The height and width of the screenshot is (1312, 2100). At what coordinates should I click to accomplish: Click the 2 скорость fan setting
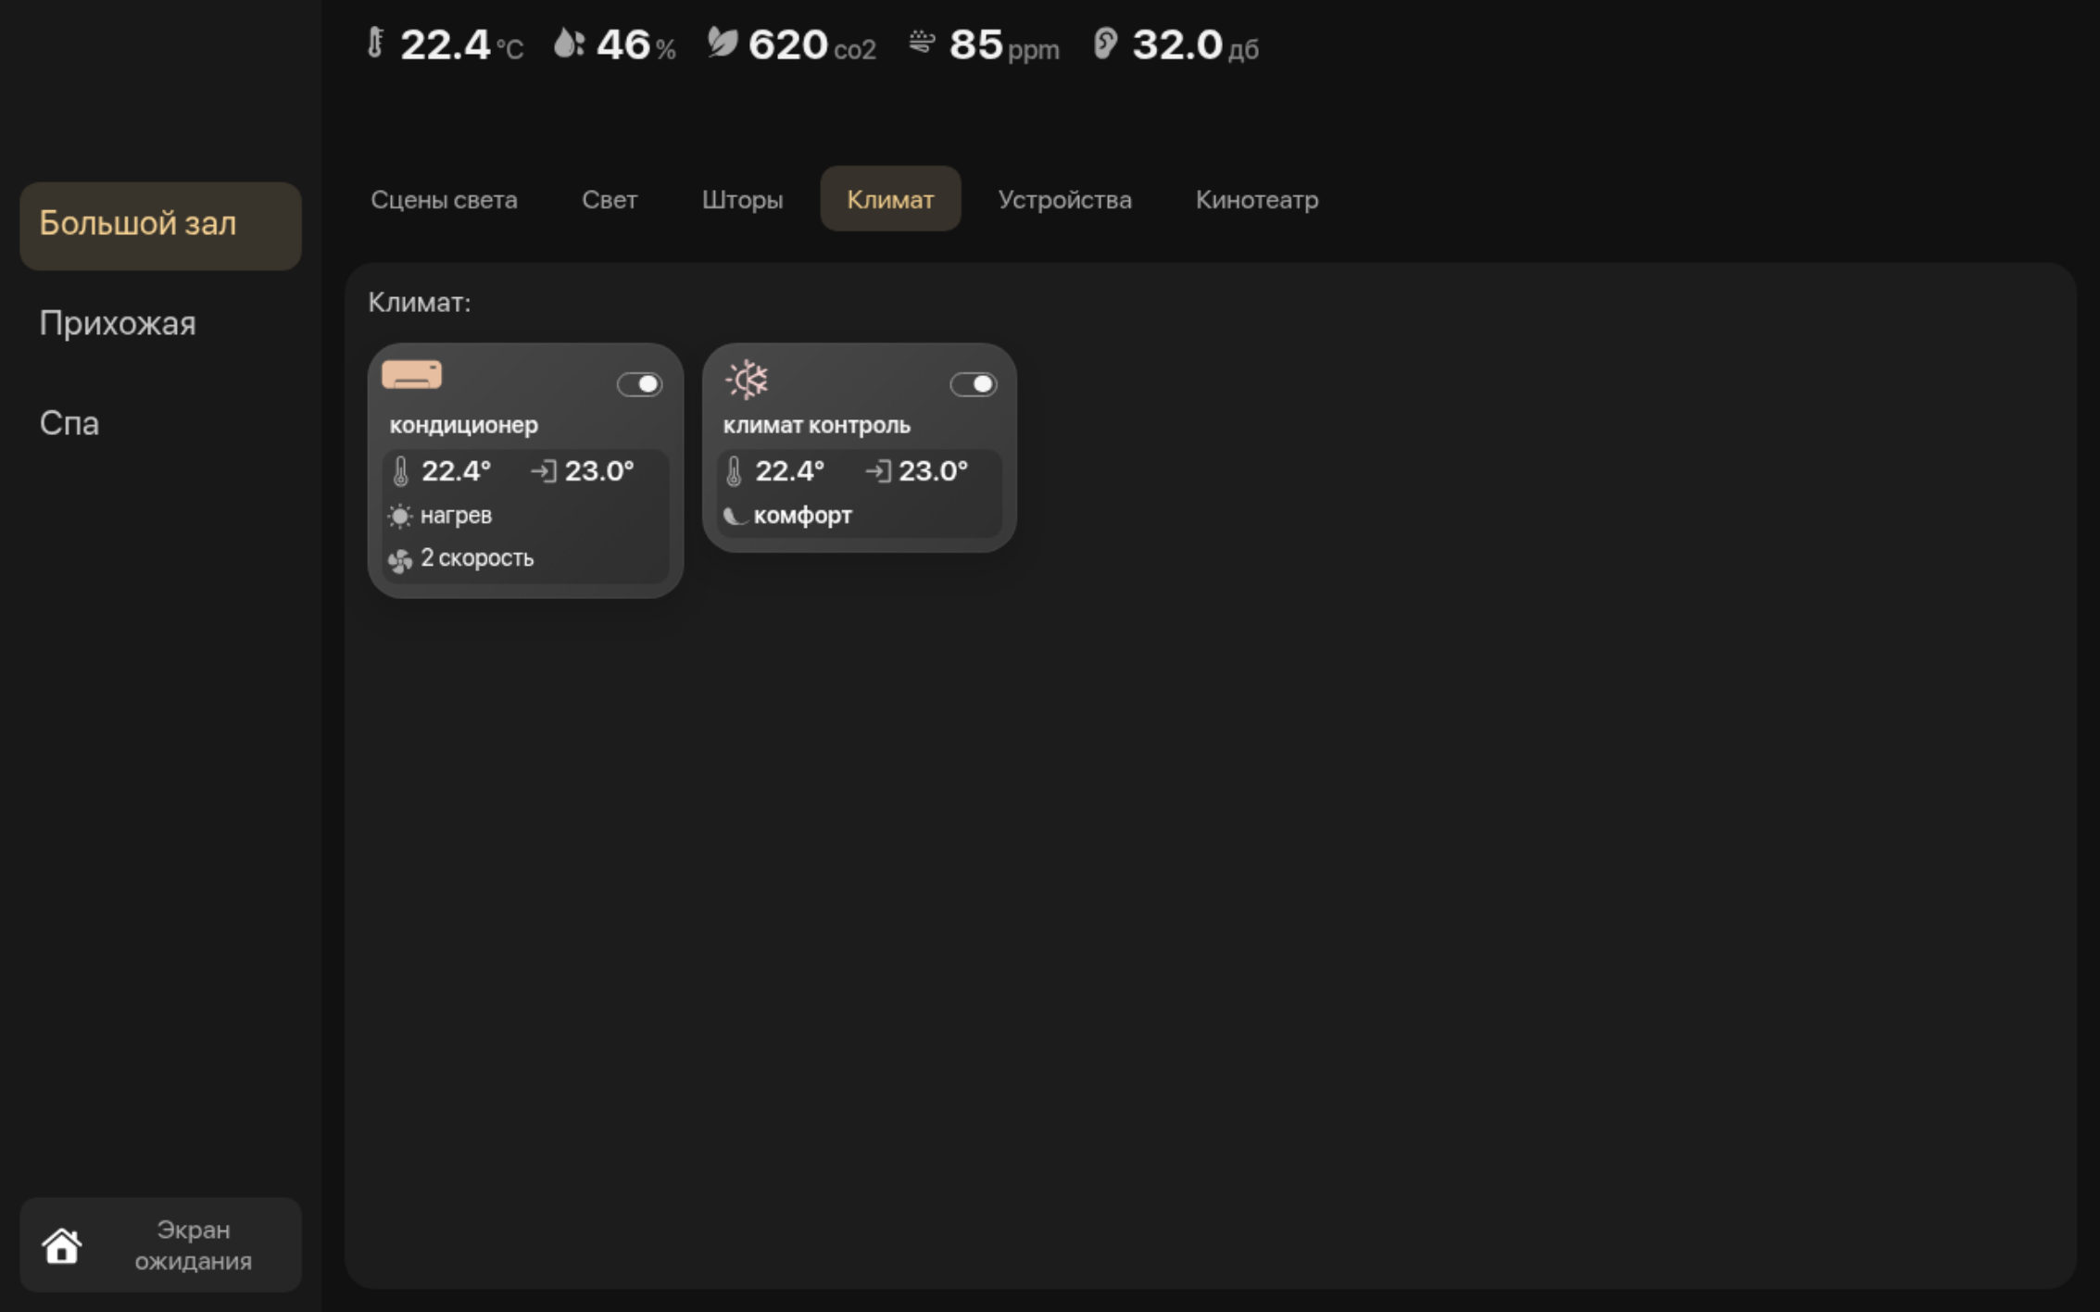point(477,558)
